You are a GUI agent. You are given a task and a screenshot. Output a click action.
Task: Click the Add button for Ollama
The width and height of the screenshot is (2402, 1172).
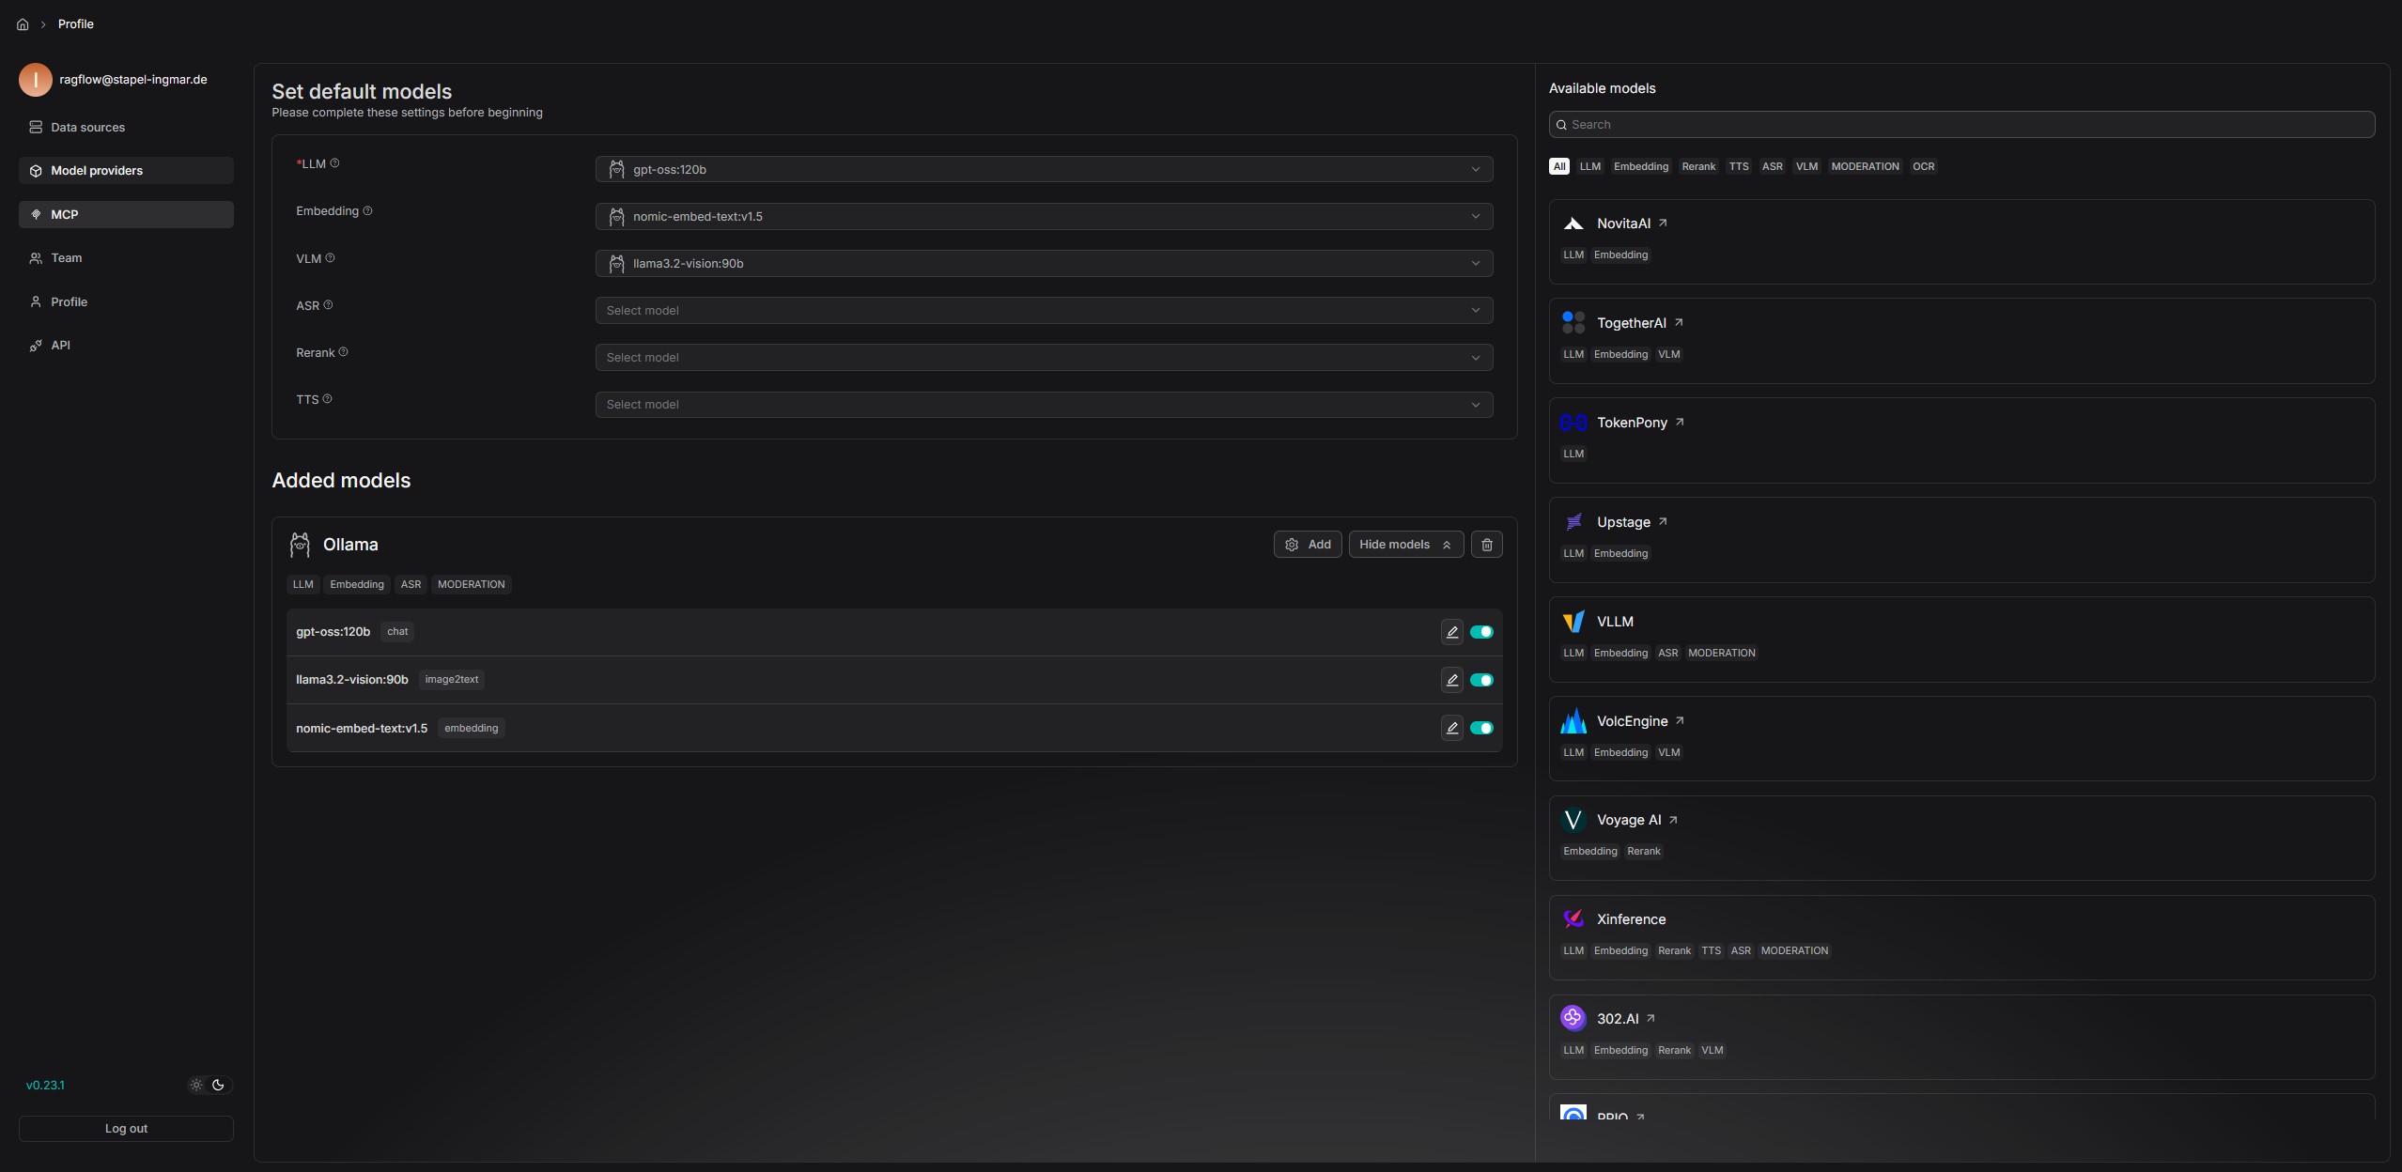click(1307, 545)
